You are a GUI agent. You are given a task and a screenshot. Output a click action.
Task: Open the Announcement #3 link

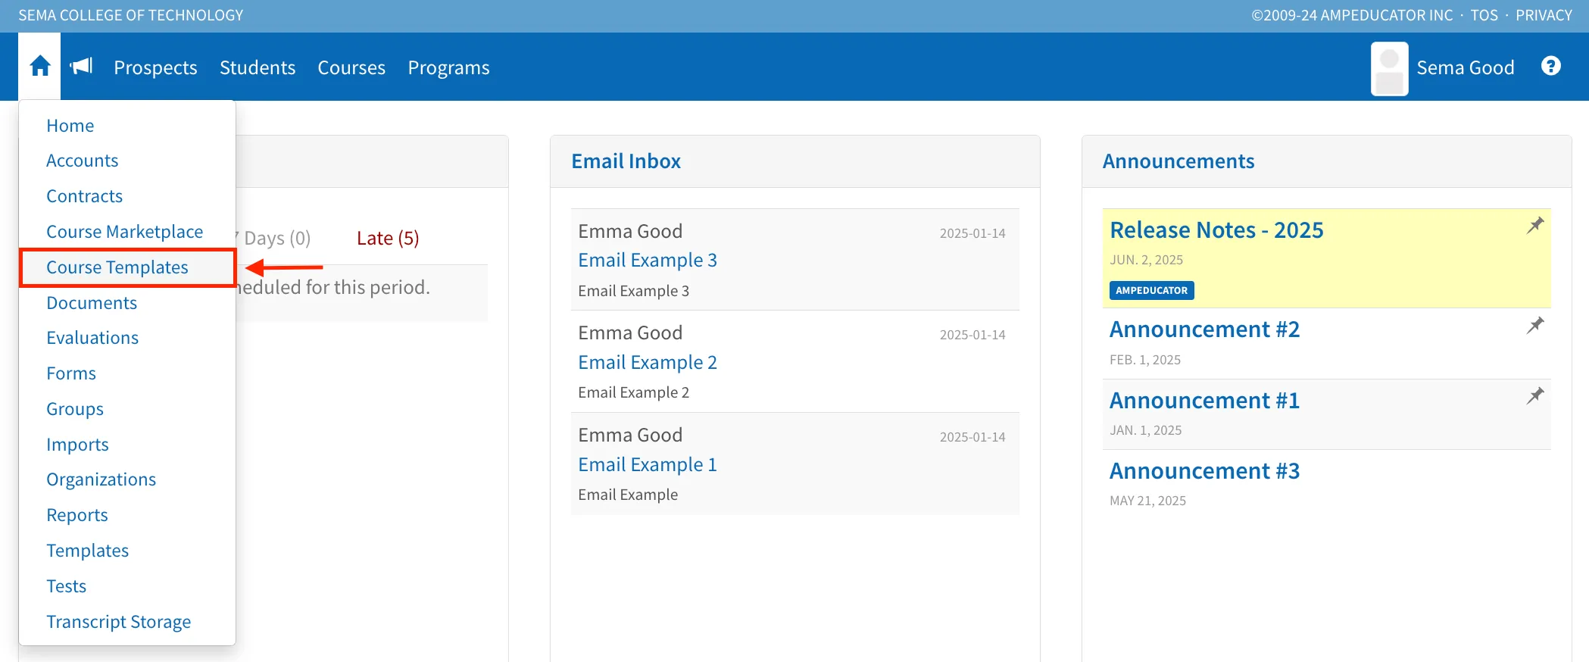tap(1204, 470)
